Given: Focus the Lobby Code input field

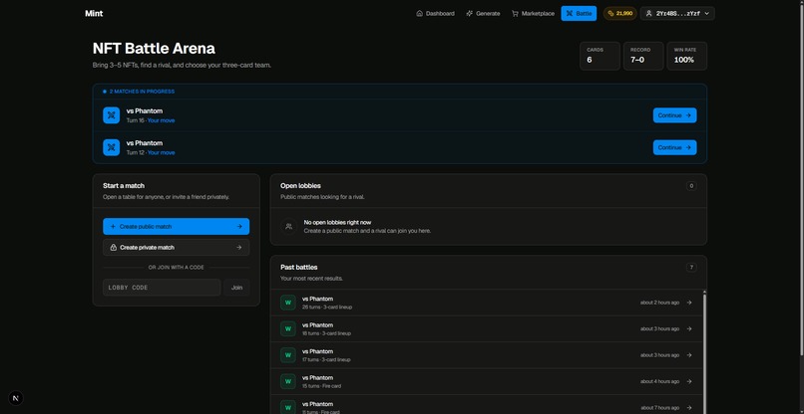Looking at the screenshot, I should pos(162,288).
